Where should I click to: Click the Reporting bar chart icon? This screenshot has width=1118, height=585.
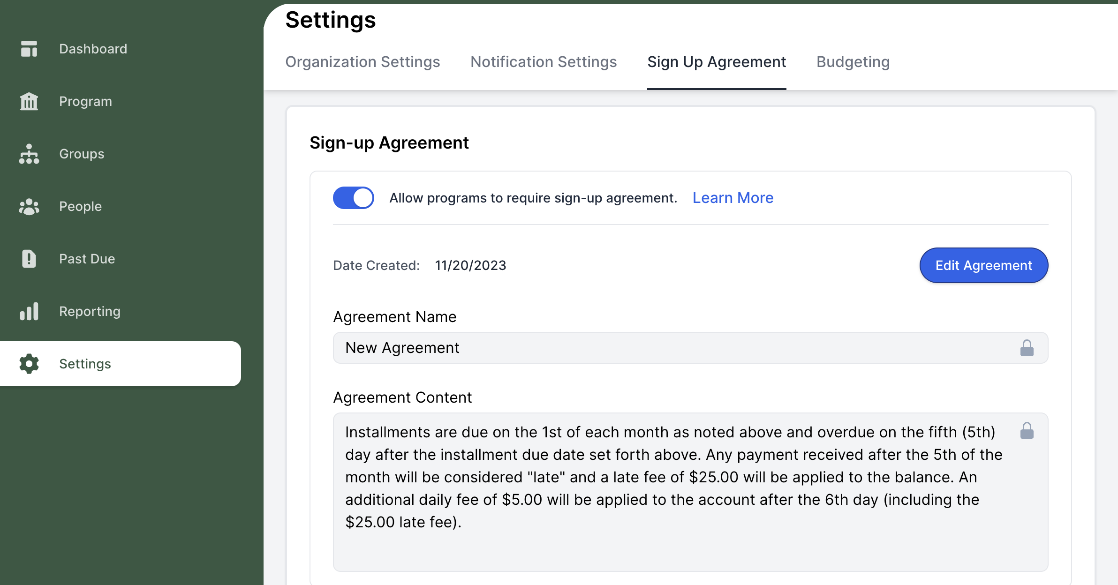click(x=29, y=311)
